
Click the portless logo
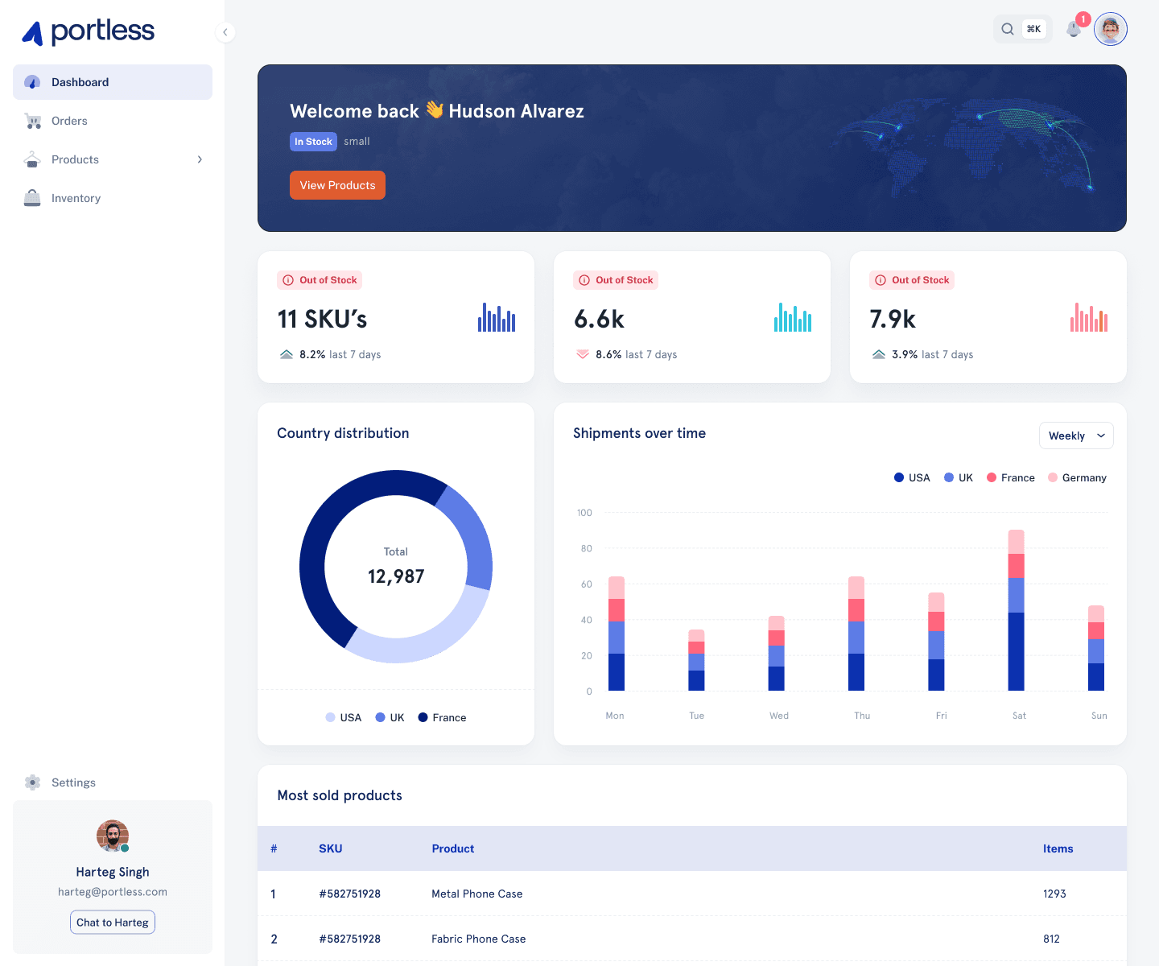point(88,32)
